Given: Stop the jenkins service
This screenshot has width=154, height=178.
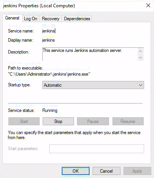Looking at the screenshot, I should 58,121.
